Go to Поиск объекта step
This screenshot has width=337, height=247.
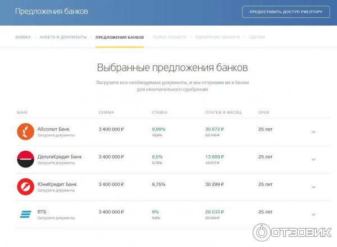point(170,37)
